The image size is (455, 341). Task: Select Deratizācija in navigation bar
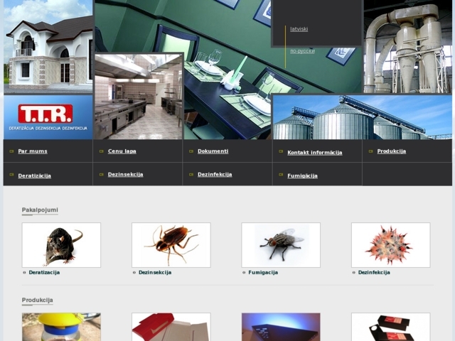[x=35, y=175]
